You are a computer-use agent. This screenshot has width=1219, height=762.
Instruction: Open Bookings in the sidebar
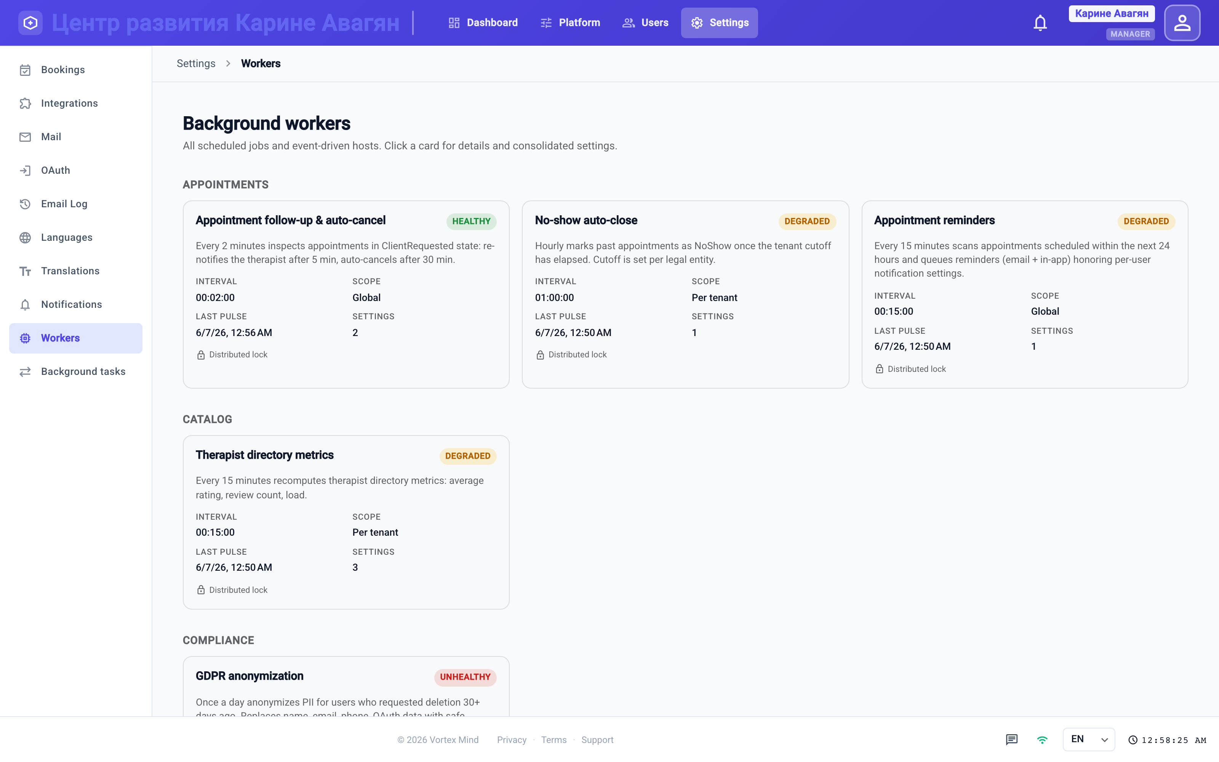[x=75, y=70]
